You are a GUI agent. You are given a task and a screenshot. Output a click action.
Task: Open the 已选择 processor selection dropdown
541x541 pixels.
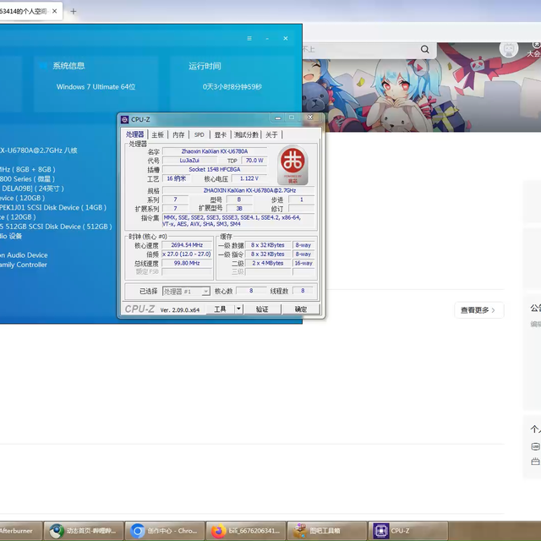tap(186, 291)
